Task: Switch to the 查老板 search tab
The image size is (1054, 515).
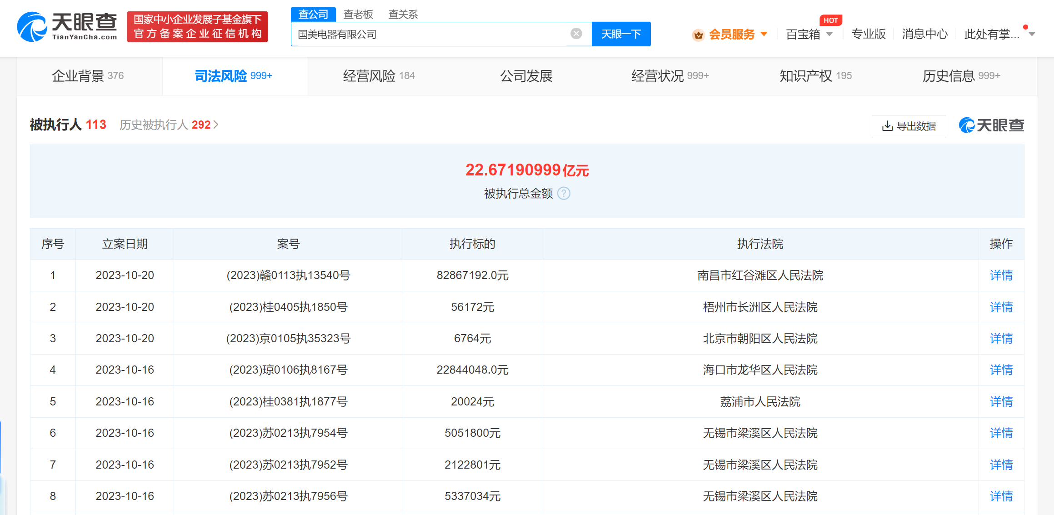Action: point(358,15)
